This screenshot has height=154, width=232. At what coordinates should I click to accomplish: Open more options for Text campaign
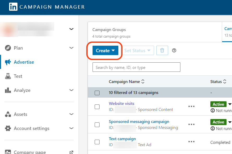pyautogui.click(x=191, y=142)
